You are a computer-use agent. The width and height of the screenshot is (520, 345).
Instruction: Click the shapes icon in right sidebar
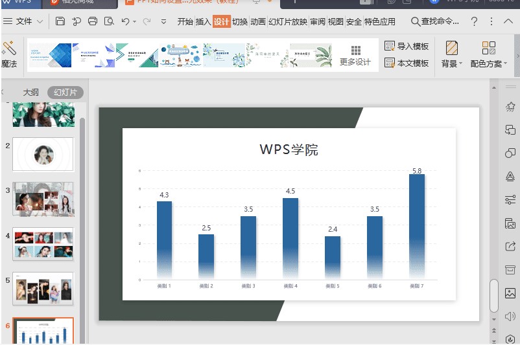click(510, 153)
